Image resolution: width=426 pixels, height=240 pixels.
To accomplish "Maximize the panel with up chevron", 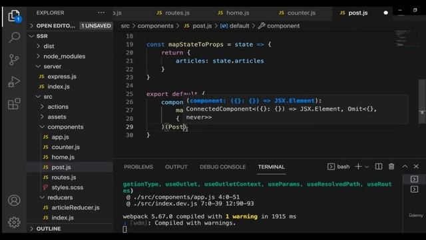I will tap(405, 167).
